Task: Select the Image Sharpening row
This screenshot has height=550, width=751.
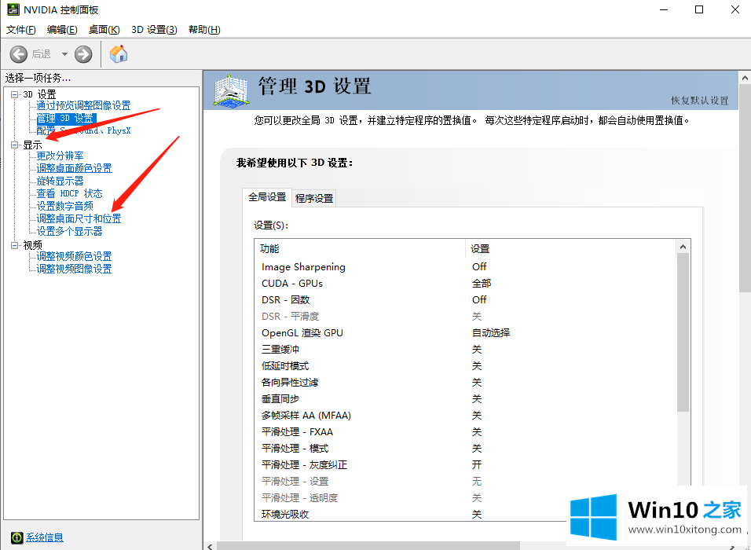Action: point(465,267)
